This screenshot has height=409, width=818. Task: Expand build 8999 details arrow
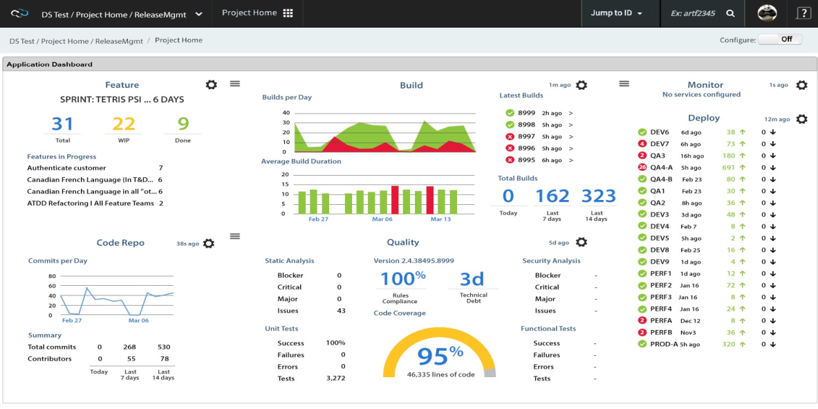[x=570, y=113]
